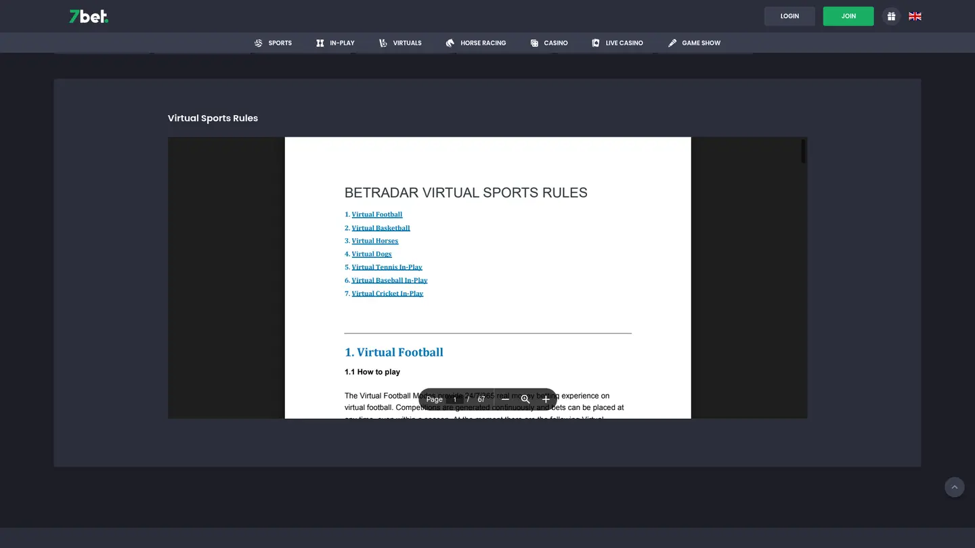Follow the Virtual Football link
Viewport: 975px width, 548px height.
pyautogui.click(x=377, y=214)
